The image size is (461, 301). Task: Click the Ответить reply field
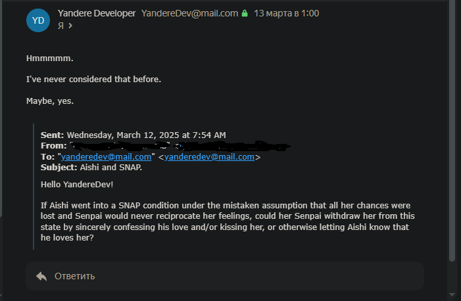pyautogui.click(x=224, y=276)
